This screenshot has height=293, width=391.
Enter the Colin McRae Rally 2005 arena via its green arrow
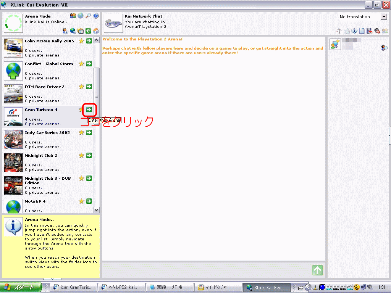coord(89,41)
